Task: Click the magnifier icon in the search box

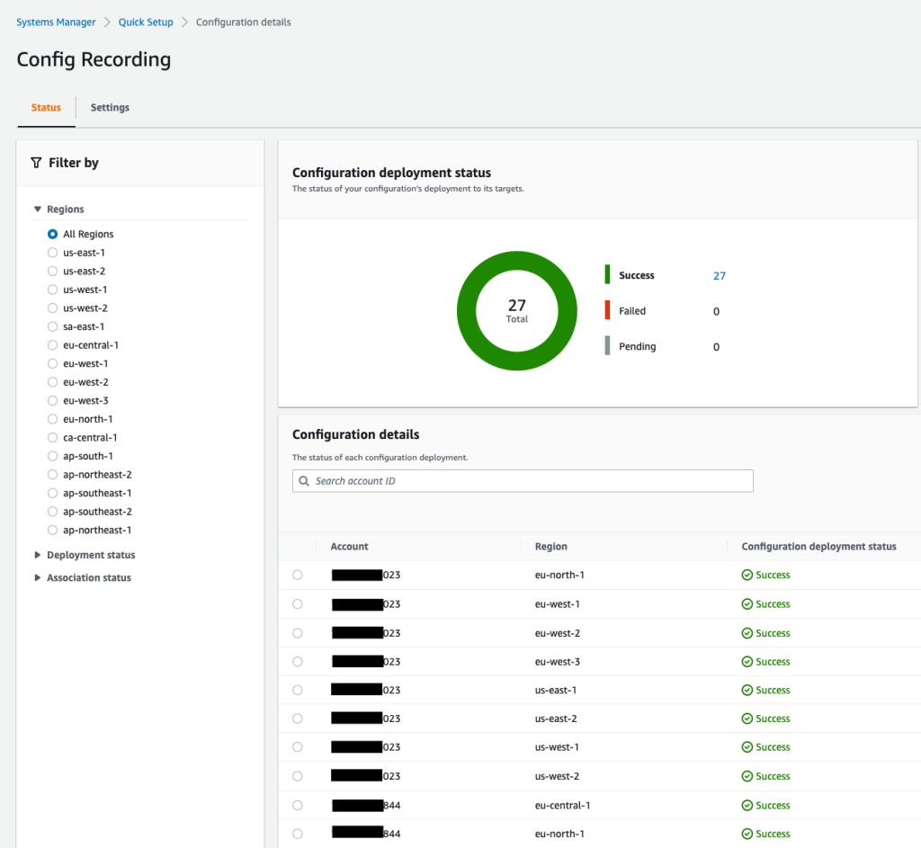Action: coord(304,481)
